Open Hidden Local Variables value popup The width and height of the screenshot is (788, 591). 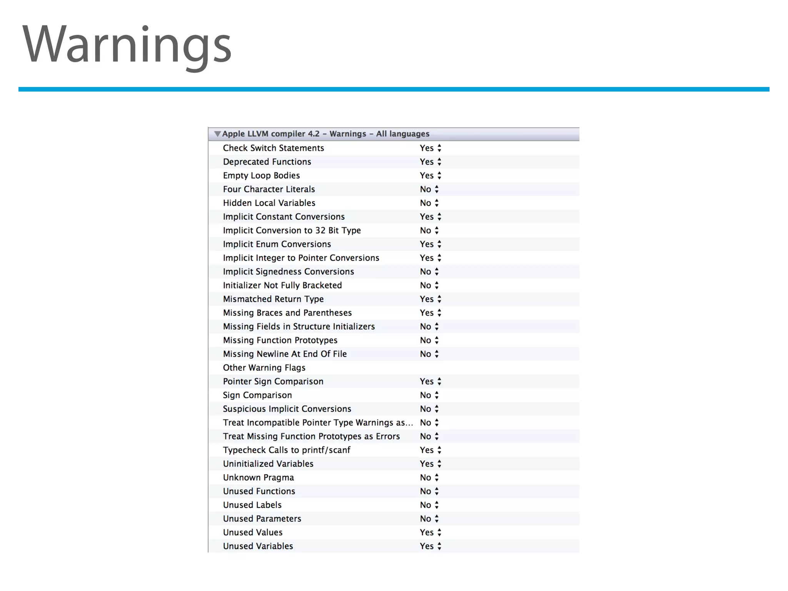pyautogui.click(x=429, y=203)
